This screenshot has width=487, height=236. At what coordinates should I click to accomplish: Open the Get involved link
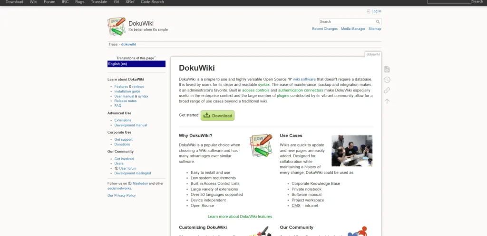tap(124, 159)
